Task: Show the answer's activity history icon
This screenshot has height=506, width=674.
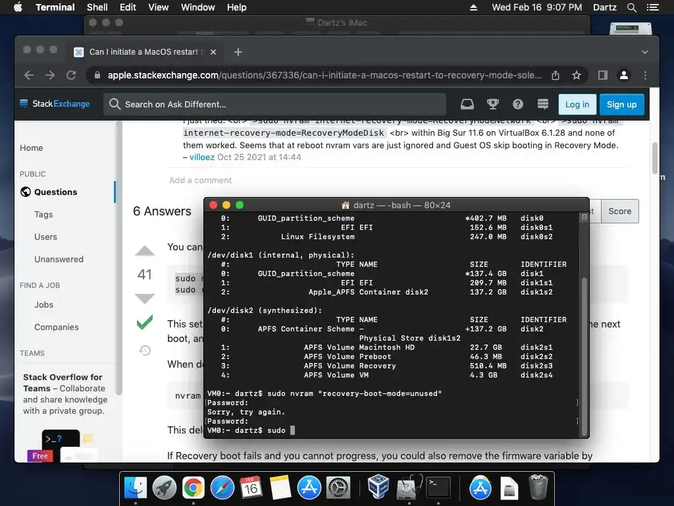Action: 145,351
